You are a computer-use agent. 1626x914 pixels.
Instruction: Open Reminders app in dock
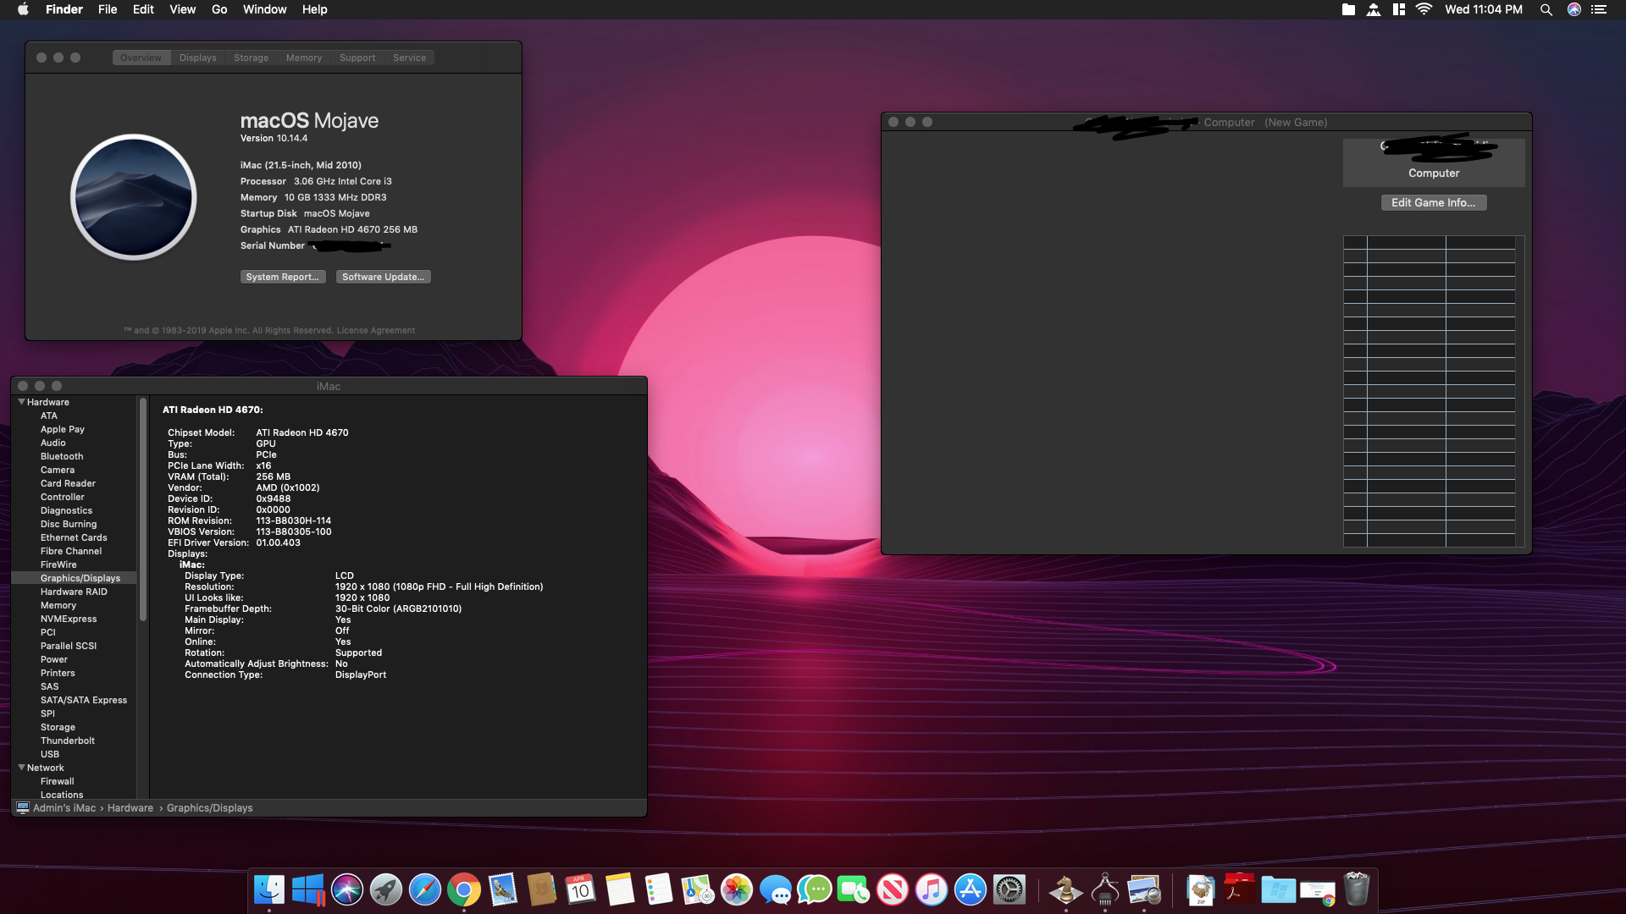click(659, 889)
